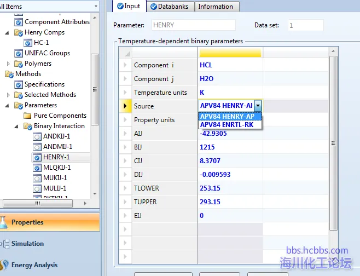Click the ANDMIJ-1 parameter icon
This screenshot has height=276, width=360.
[37, 147]
